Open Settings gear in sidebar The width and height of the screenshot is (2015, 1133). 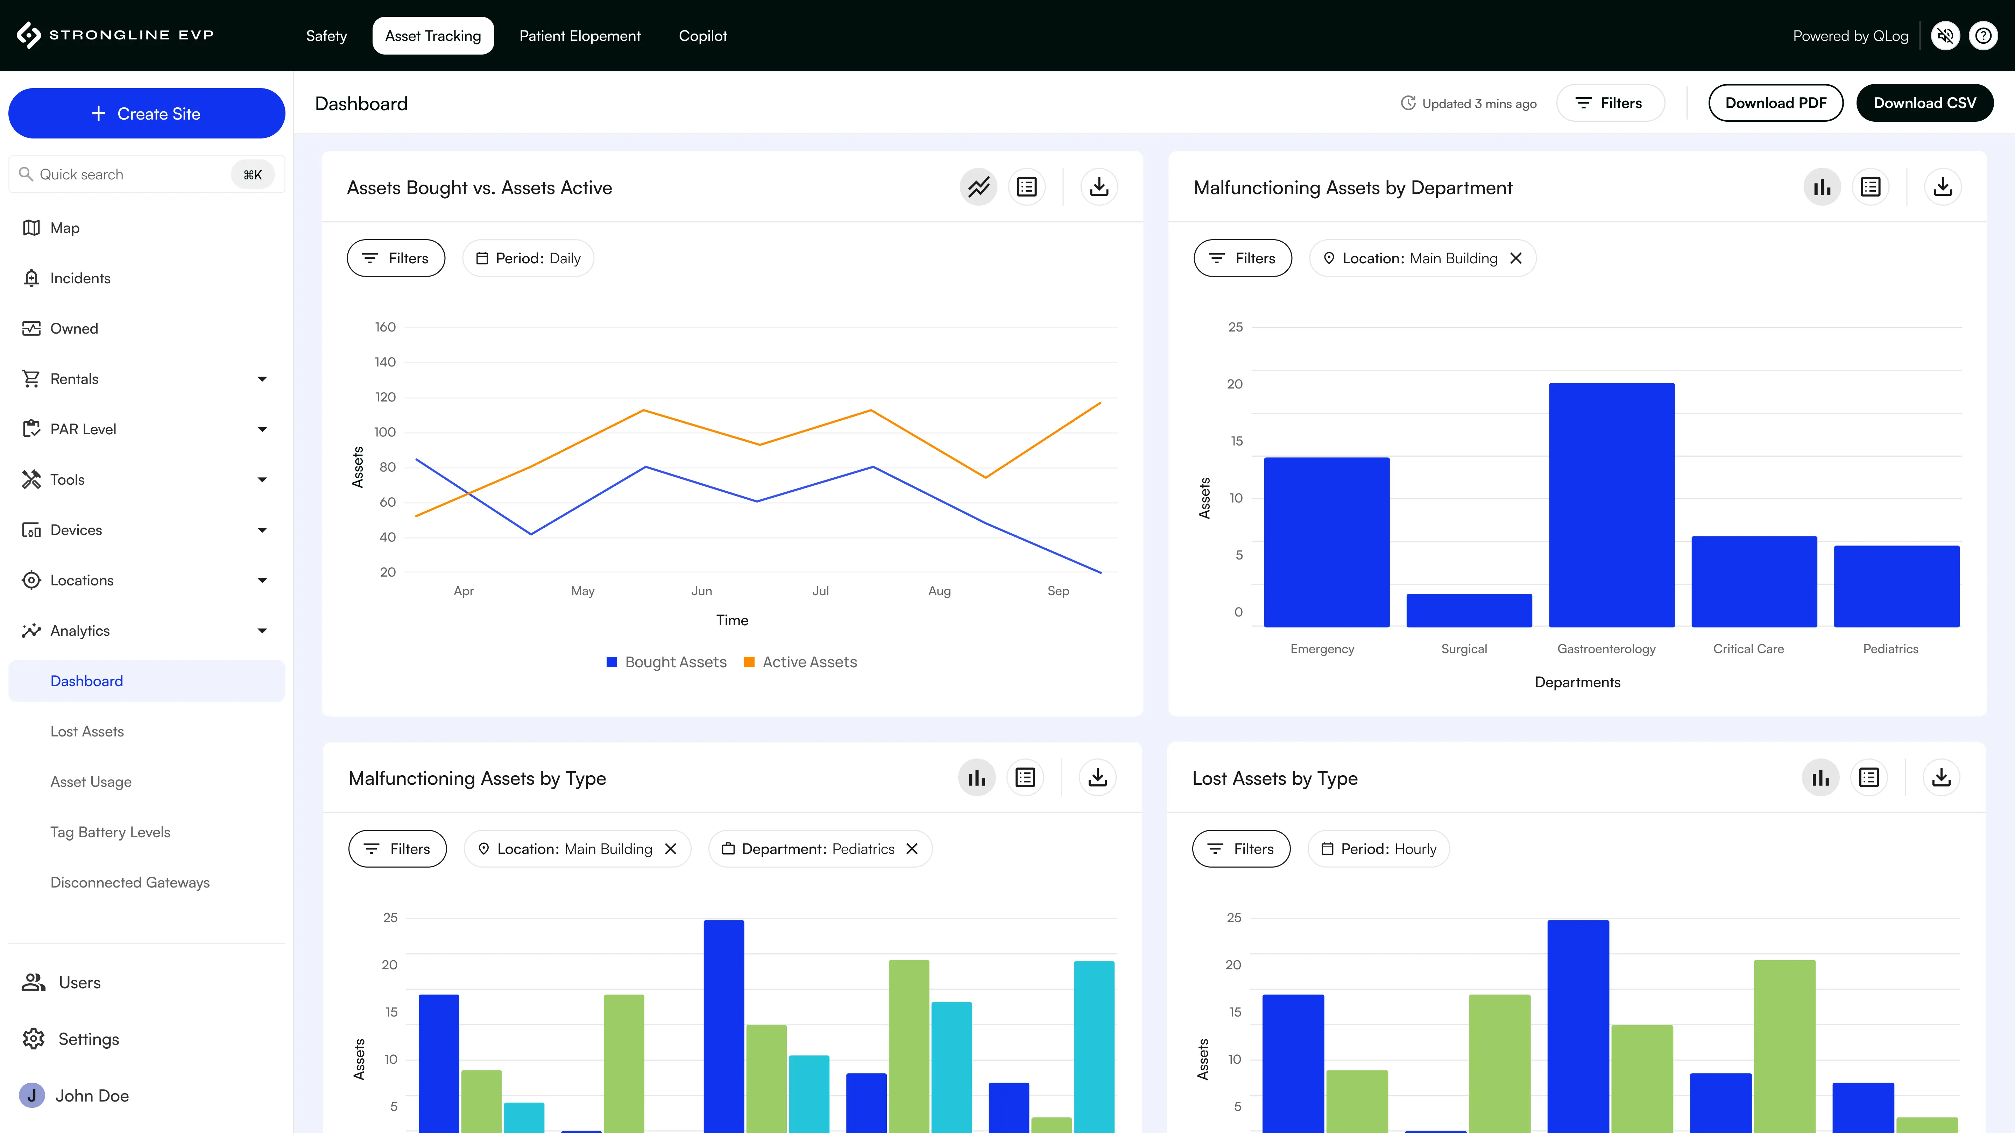click(146, 1039)
